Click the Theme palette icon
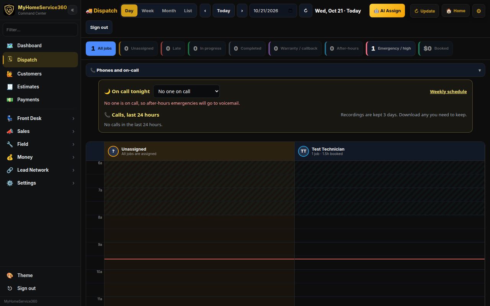Image resolution: width=490 pixels, height=306 pixels. [10, 275]
